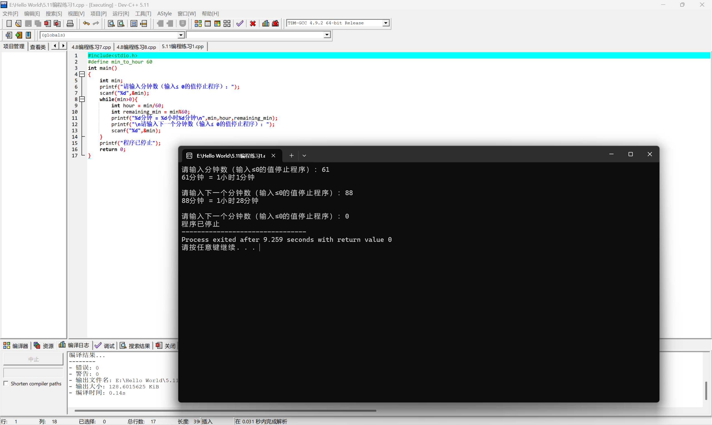This screenshot has height=425, width=712.
Task: Stop execution using the red X icon
Action: (x=253, y=23)
